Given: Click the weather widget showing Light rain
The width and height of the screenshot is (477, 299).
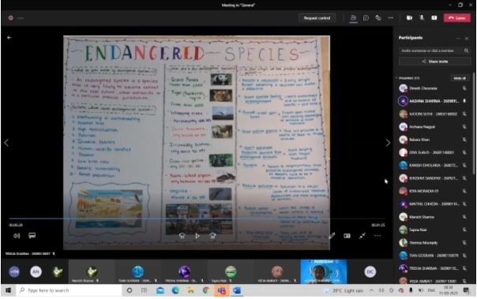Looking at the screenshot, I should coord(344,291).
